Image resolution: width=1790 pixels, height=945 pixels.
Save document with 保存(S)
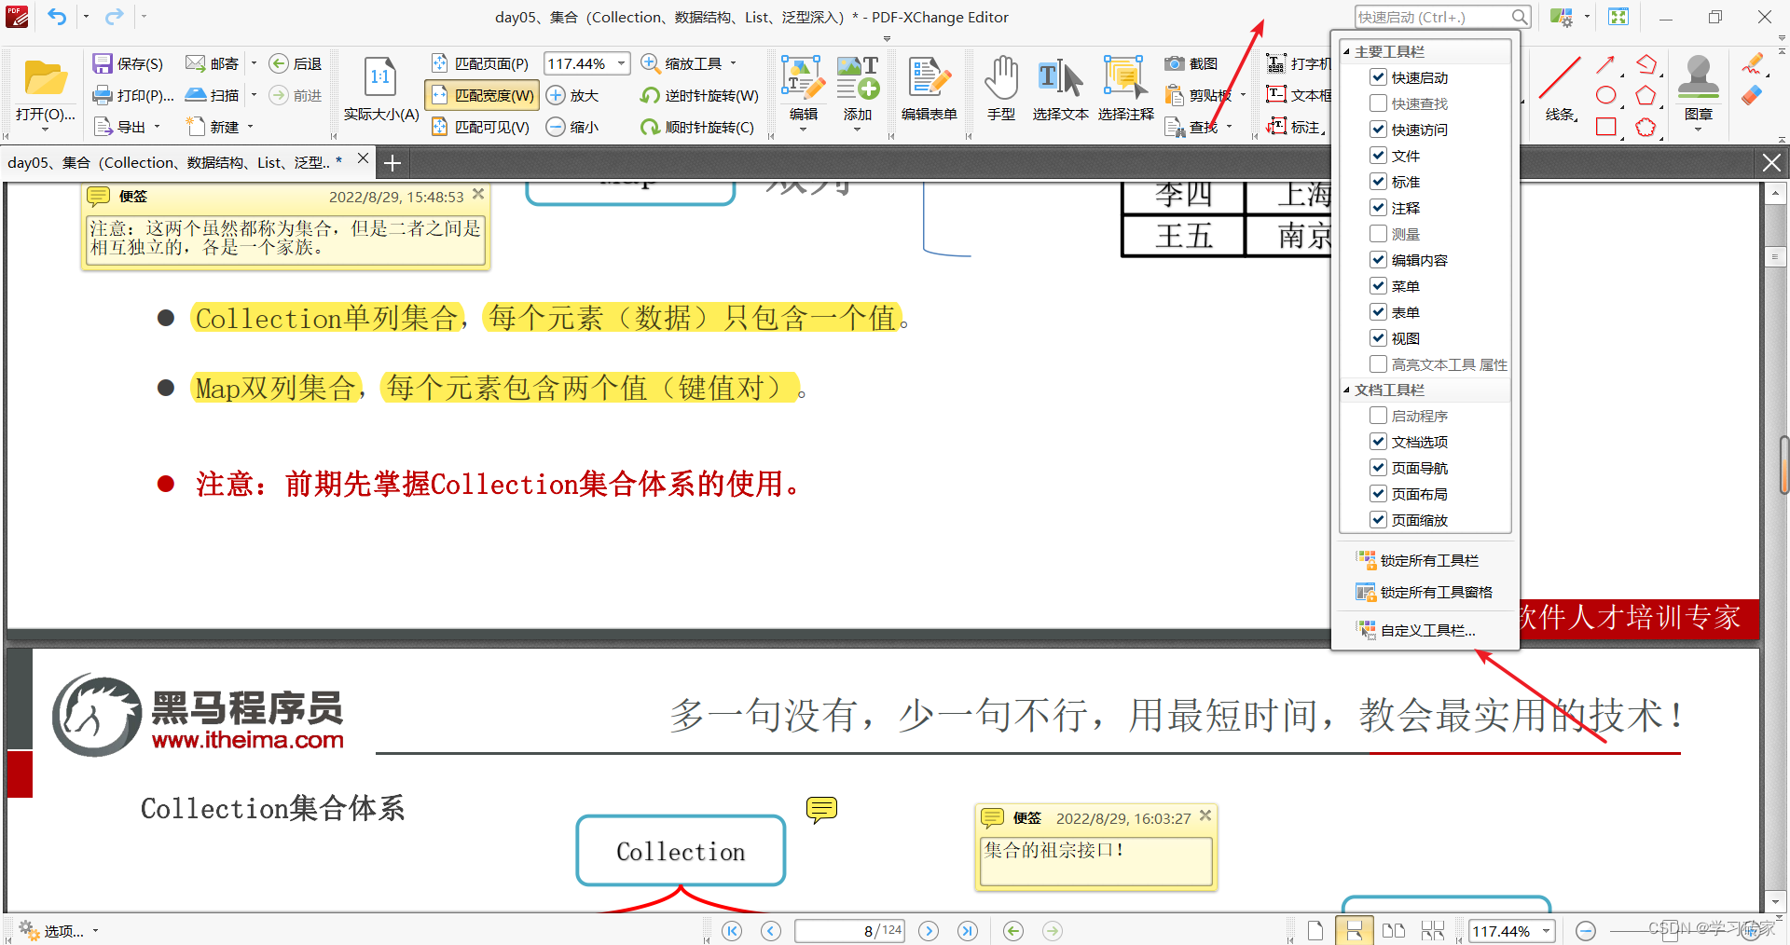coord(129,63)
